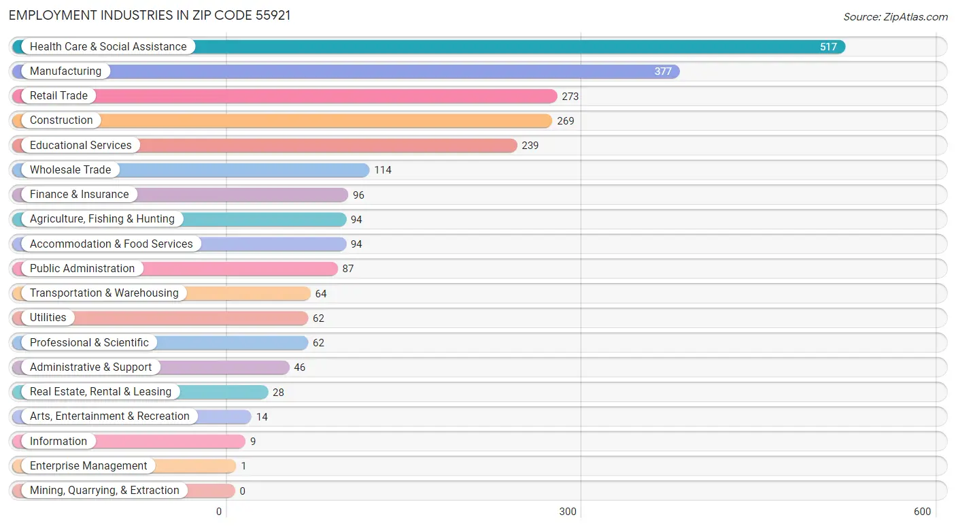
Task: Click the Health Care & Social Assistance label
Action: (108, 46)
